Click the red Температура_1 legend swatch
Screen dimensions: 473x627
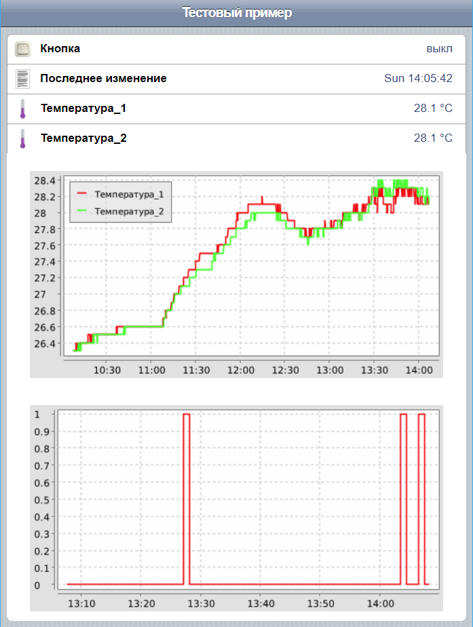point(82,194)
